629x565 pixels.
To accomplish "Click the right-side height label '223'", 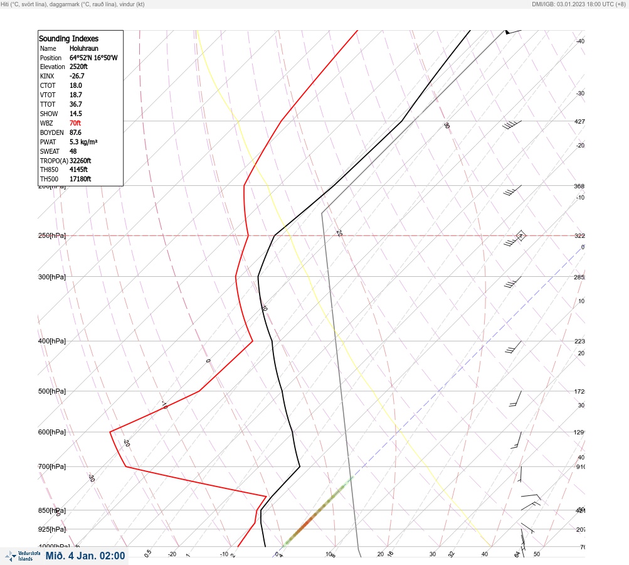I will point(579,342).
